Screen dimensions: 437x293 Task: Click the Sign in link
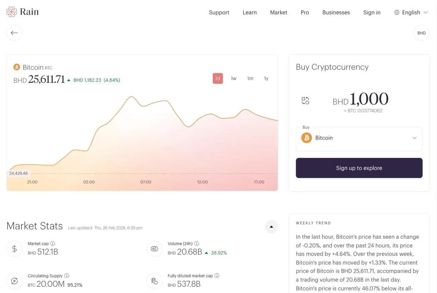(372, 12)
